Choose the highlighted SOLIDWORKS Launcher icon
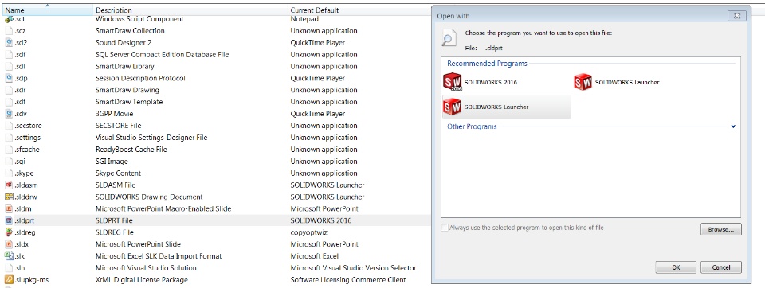This screenshot has height=288, width=765. (452, 107)
